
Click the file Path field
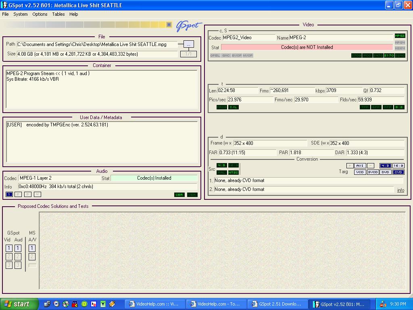coord(97,44)
